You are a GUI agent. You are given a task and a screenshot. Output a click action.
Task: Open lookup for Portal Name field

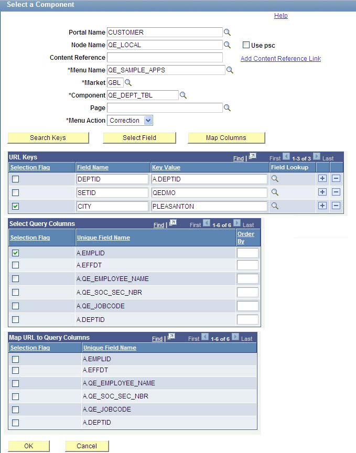coord(227,33)
